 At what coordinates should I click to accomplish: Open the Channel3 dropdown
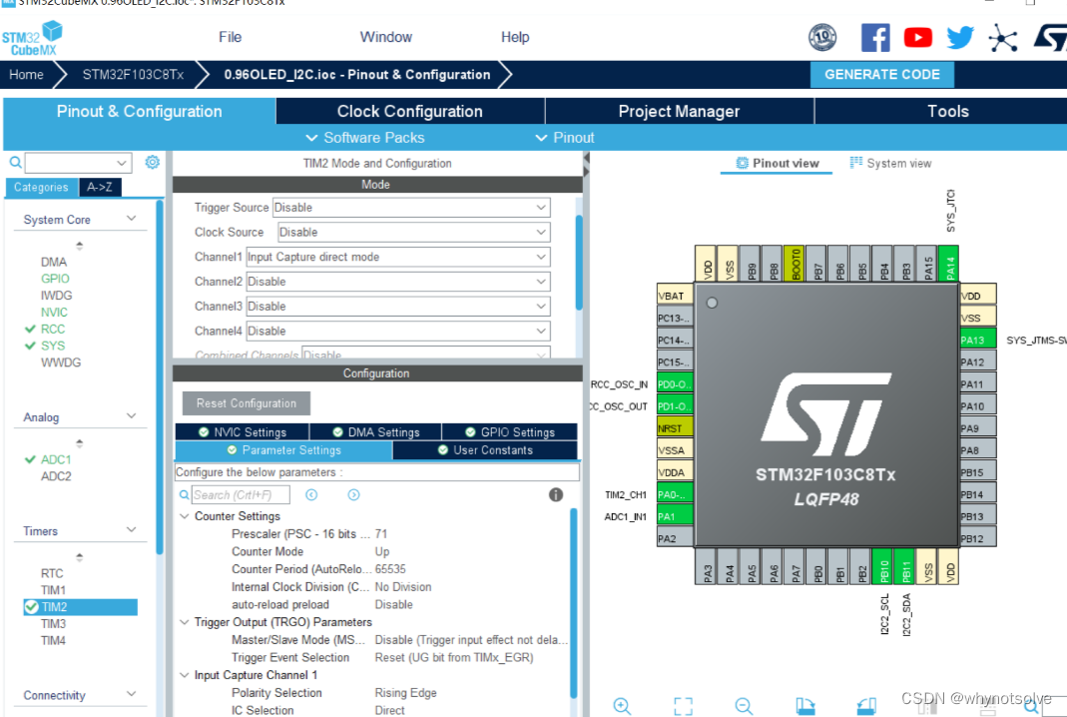398,306
